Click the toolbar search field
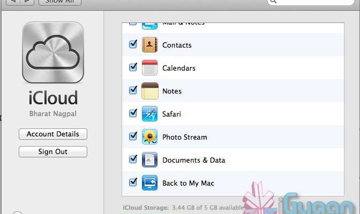The image size is (360, 214). tap(311, 2)
